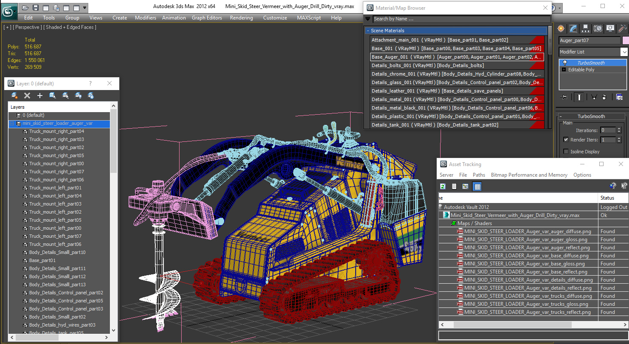The height and width of the screenshot is (344, 629).
Task: Open the Graph Editors menu
Action: point(207,18)
